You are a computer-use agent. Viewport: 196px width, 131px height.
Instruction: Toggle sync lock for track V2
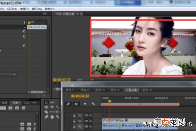86,121
